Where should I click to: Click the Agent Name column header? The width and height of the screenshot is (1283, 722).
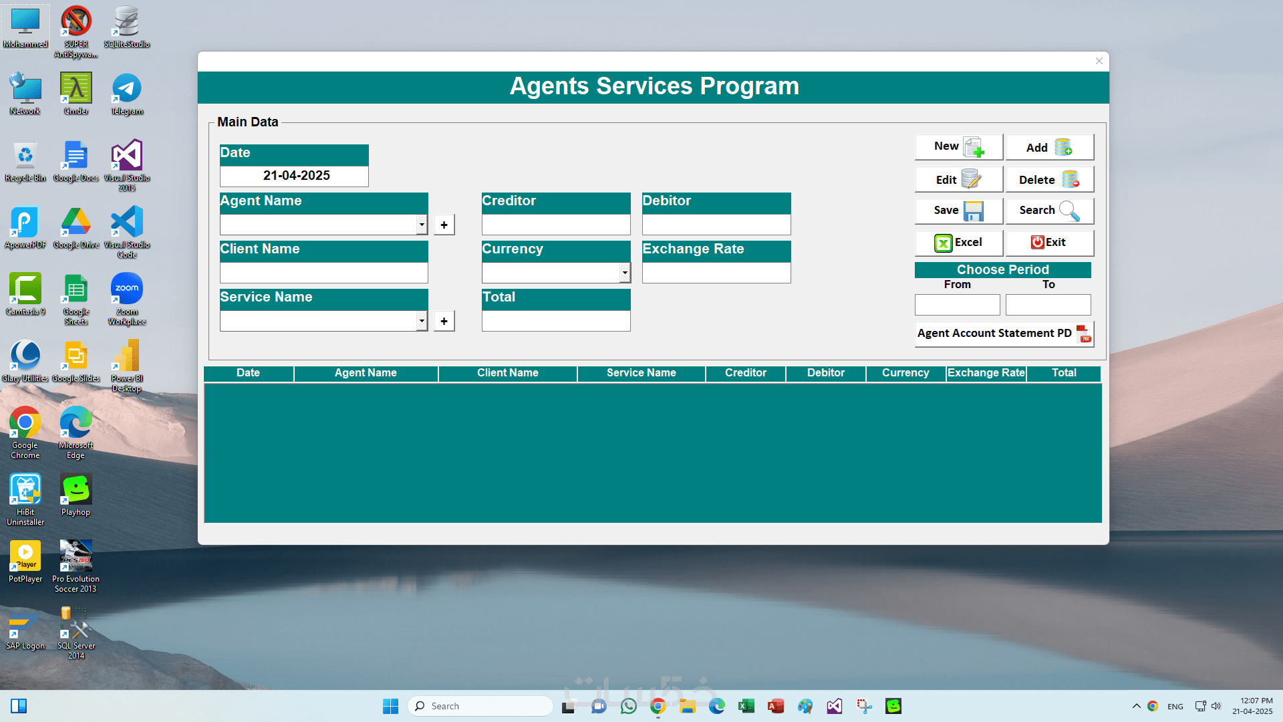[x=366, y=373]
